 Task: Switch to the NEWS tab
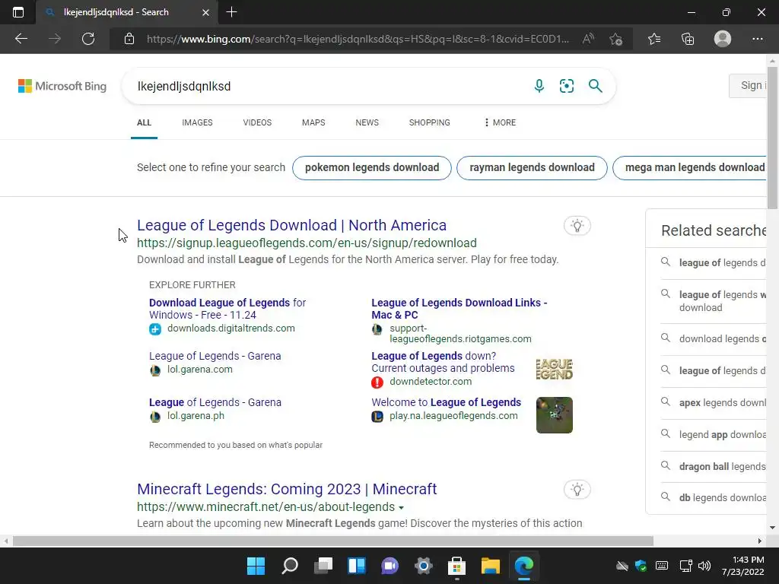point(367,122)
